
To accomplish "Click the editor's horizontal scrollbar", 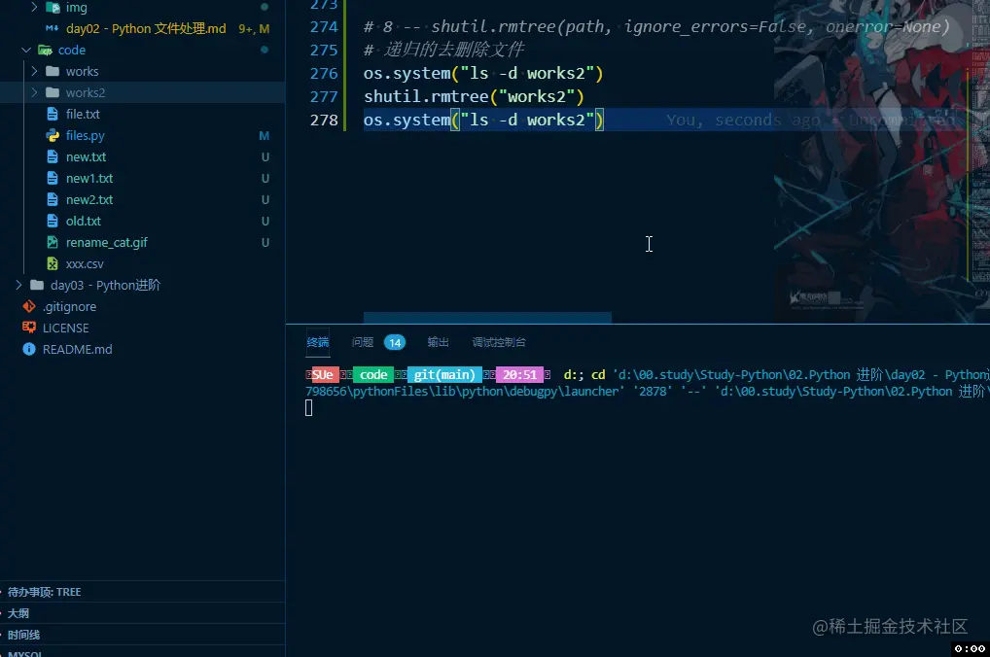I will 486,318.
